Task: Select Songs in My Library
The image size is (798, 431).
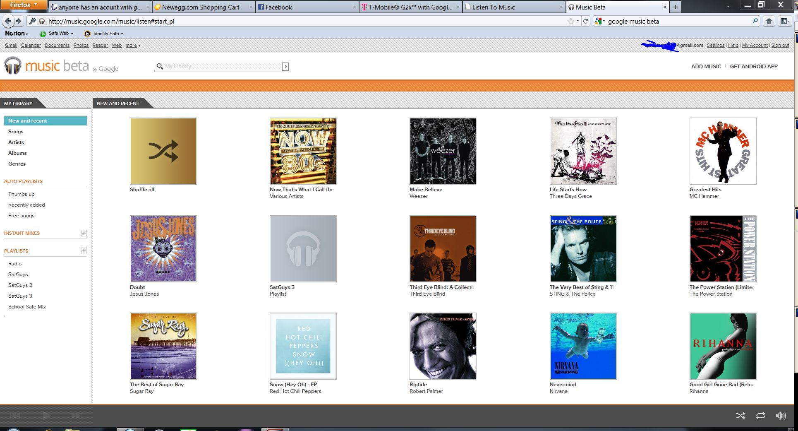Action: pos(16,132)
